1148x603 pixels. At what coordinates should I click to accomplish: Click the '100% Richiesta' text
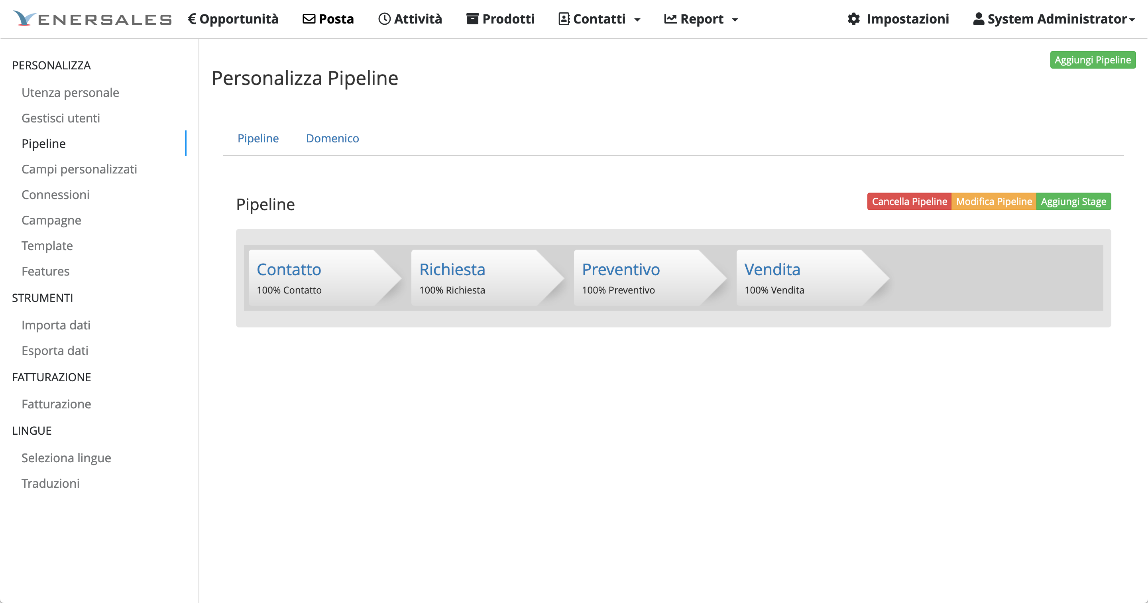(452, 290)
